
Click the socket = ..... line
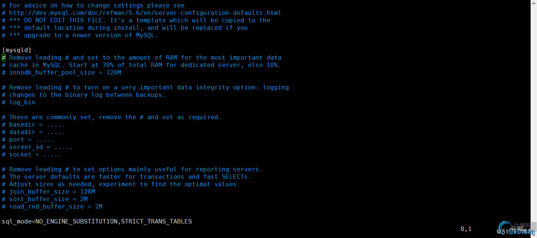pyautogui.click(x=32, y=155)
